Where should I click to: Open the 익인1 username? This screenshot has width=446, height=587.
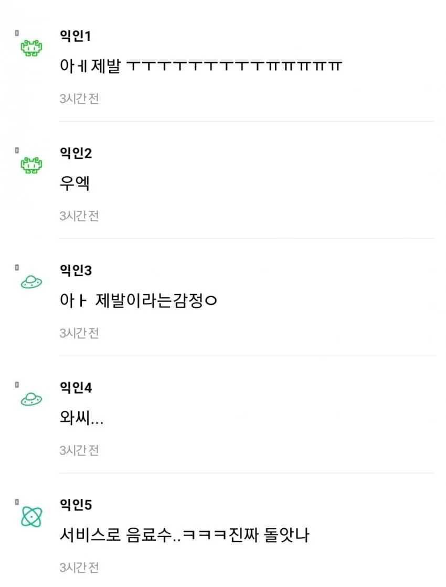[x=77, y=37]
